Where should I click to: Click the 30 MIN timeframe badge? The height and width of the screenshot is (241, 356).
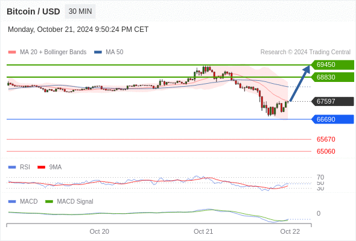tap(80, 11)
